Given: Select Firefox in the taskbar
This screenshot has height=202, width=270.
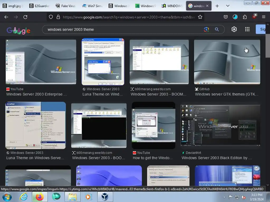Looking at the screenshot, I should (x=40, y=197).
